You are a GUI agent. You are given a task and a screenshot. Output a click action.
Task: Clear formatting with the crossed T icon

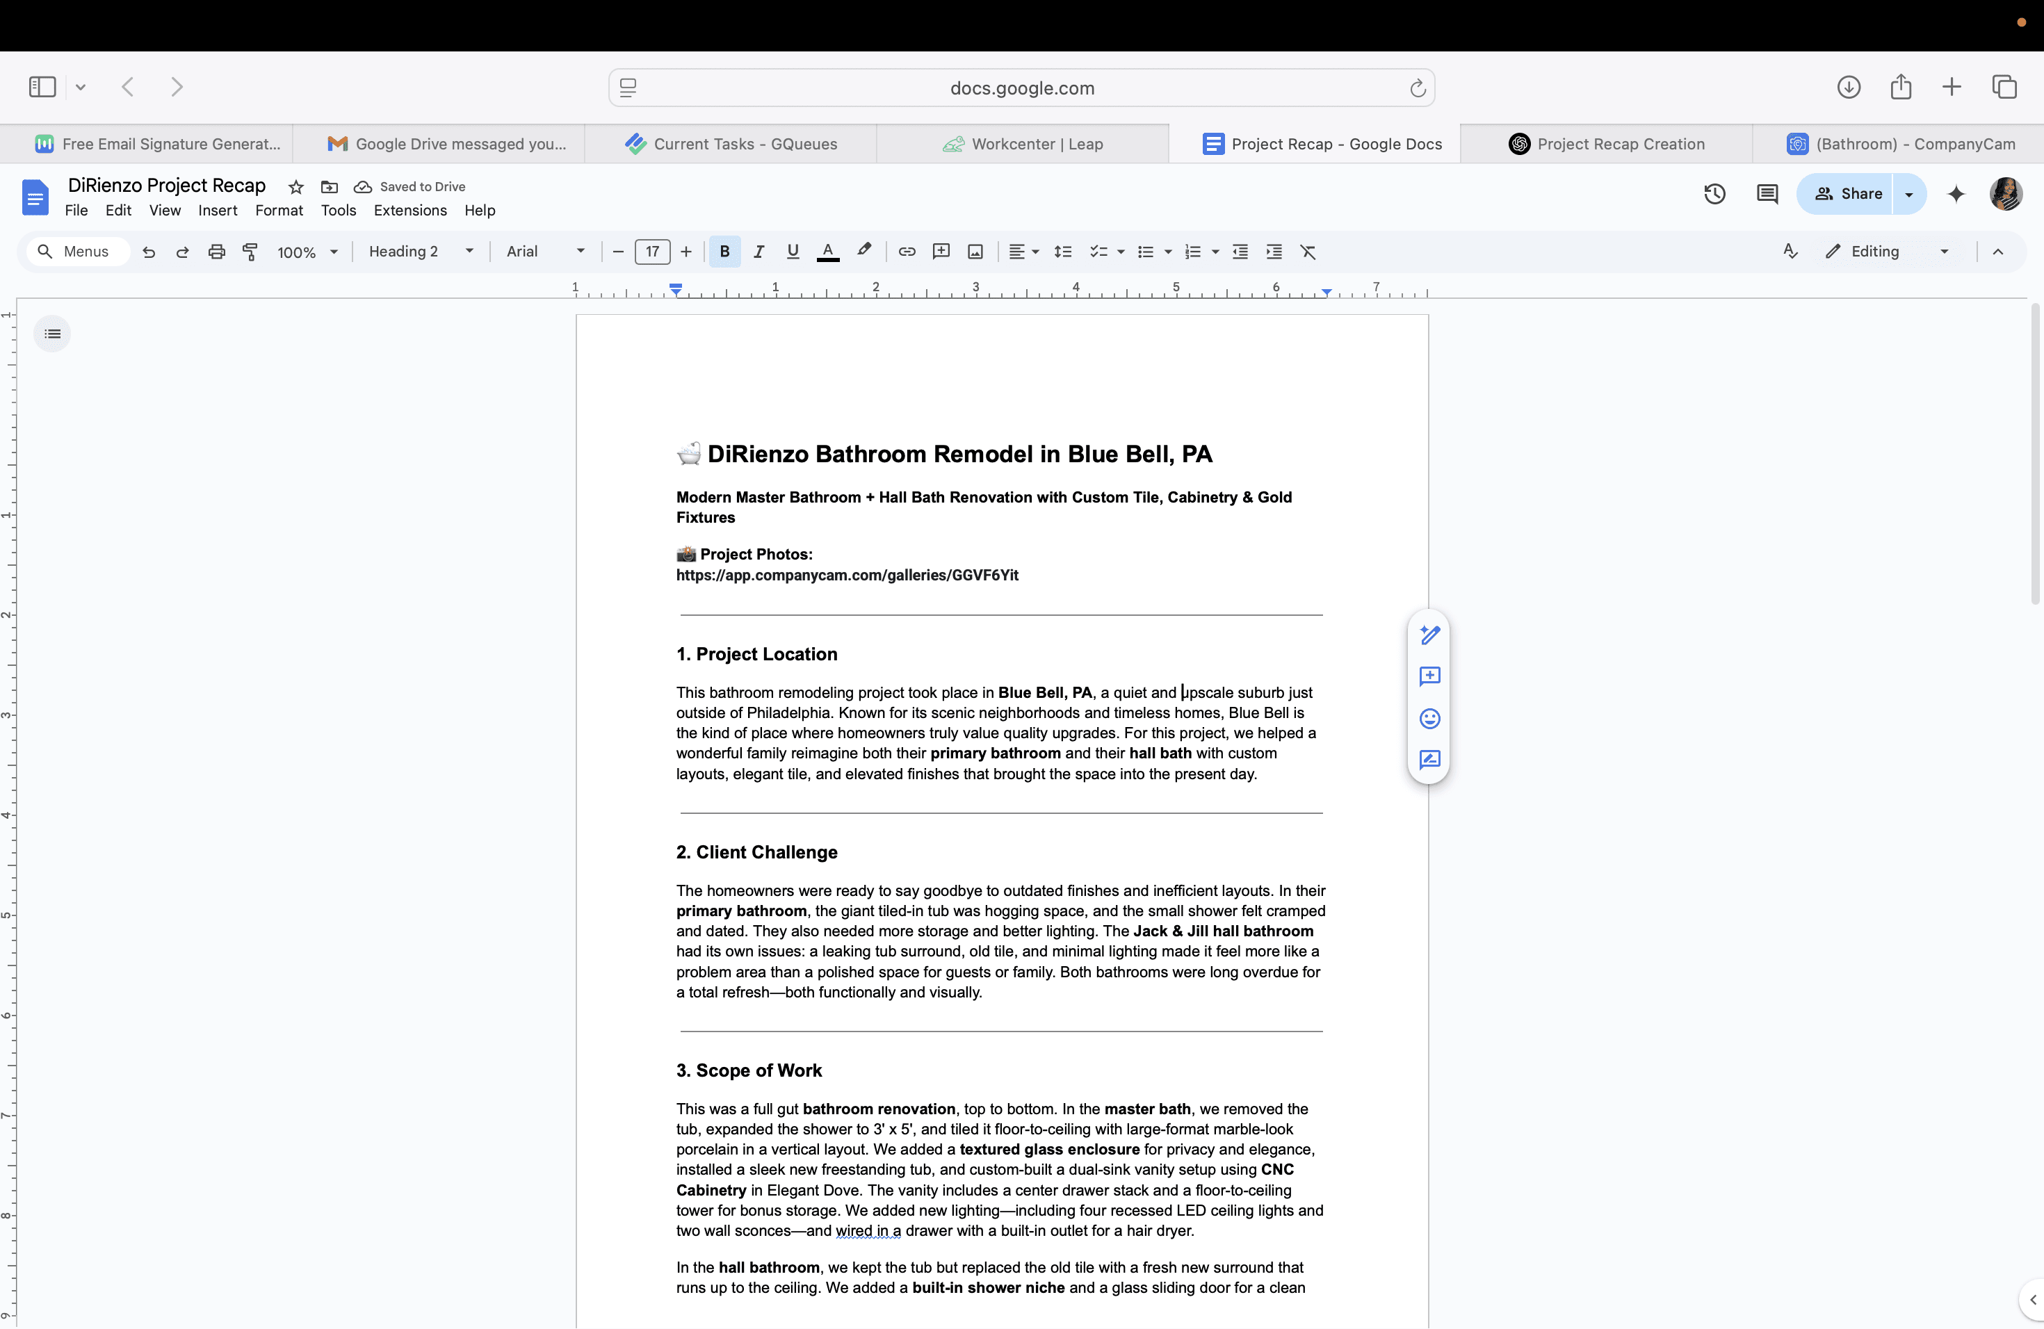point(1308,252)
